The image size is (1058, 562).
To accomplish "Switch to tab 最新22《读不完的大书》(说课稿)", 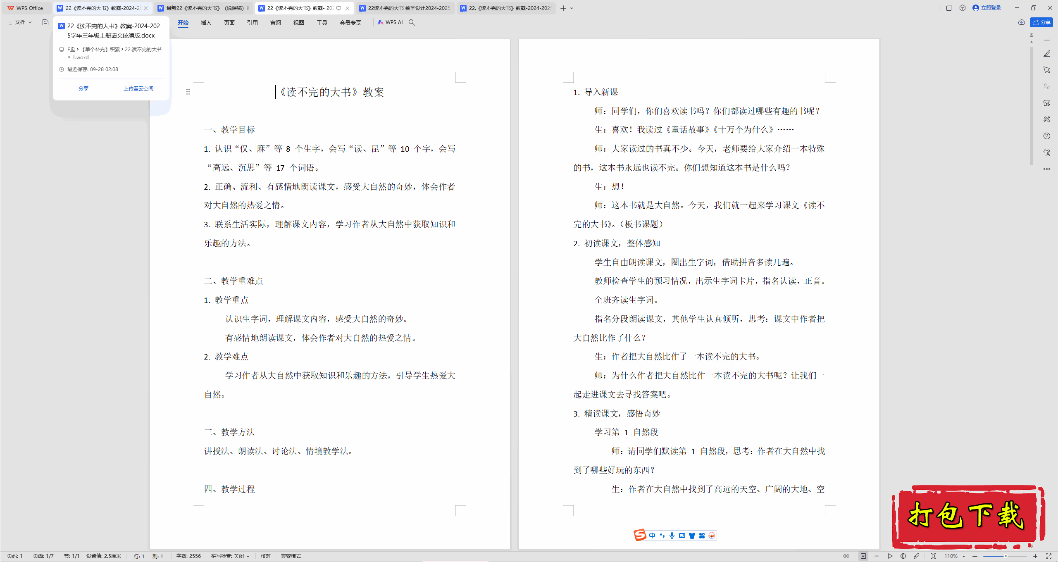I will pyautogui.click(x=203, y=8).
